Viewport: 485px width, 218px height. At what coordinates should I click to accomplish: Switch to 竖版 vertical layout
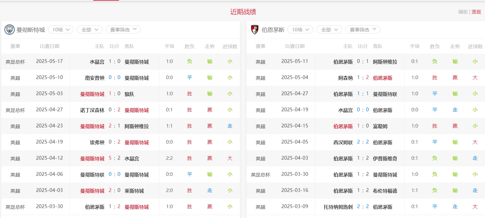(476, 12)
